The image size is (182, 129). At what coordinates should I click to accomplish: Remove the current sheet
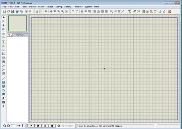point(151,11)
